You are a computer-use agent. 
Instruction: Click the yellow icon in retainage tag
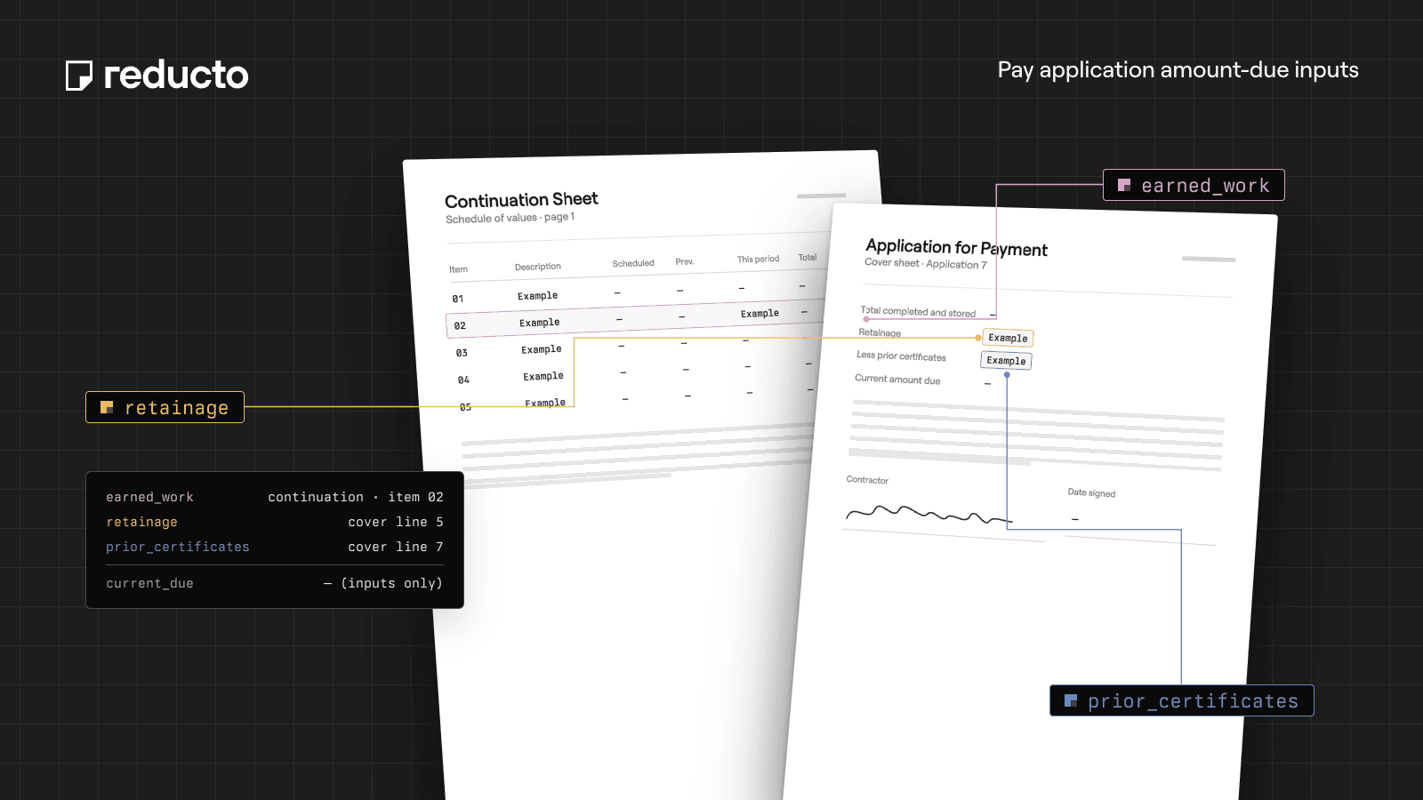(107, 407)
